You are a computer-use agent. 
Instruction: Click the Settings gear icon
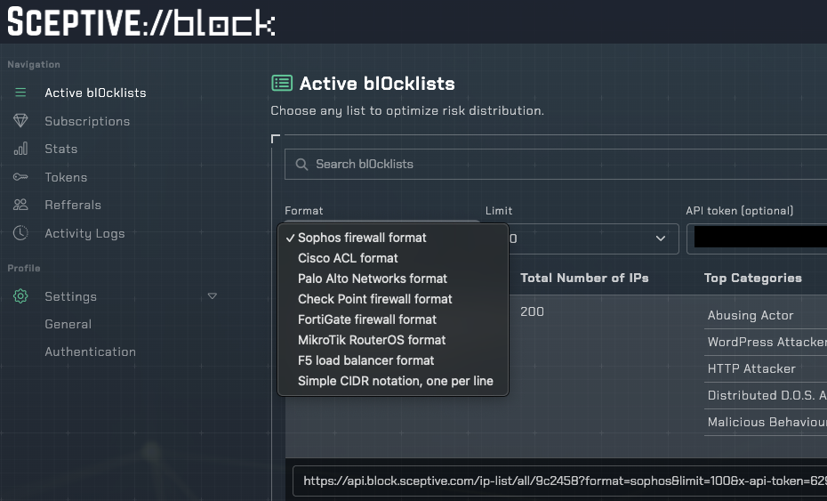point(20,296)
